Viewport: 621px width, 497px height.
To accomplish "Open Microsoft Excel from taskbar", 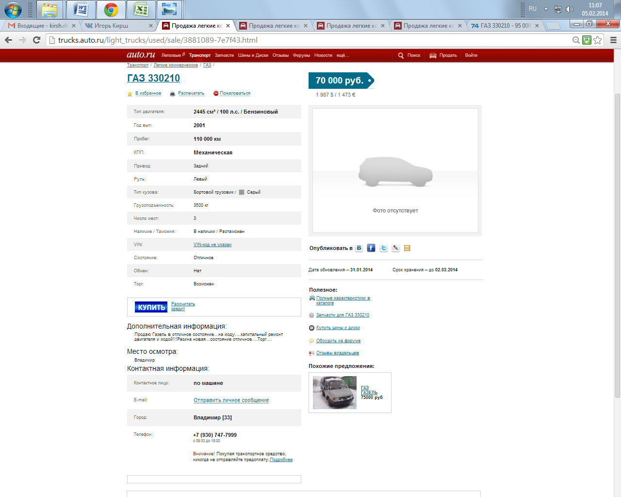I will coord(141,9).
